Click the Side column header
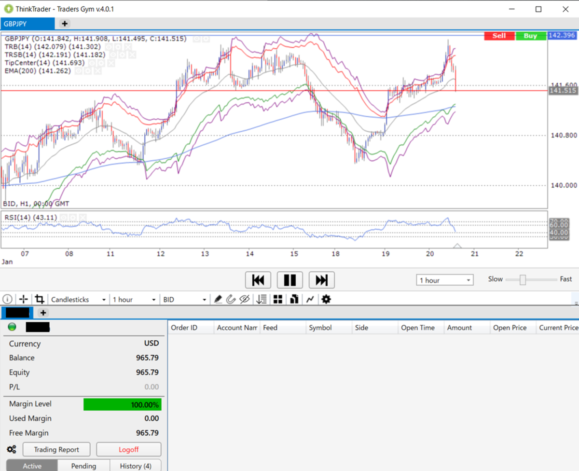Screen dimensions: 579x471 [375, 328]
